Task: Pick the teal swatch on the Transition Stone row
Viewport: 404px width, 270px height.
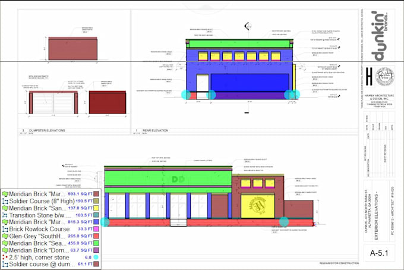Action: (96, 215)
